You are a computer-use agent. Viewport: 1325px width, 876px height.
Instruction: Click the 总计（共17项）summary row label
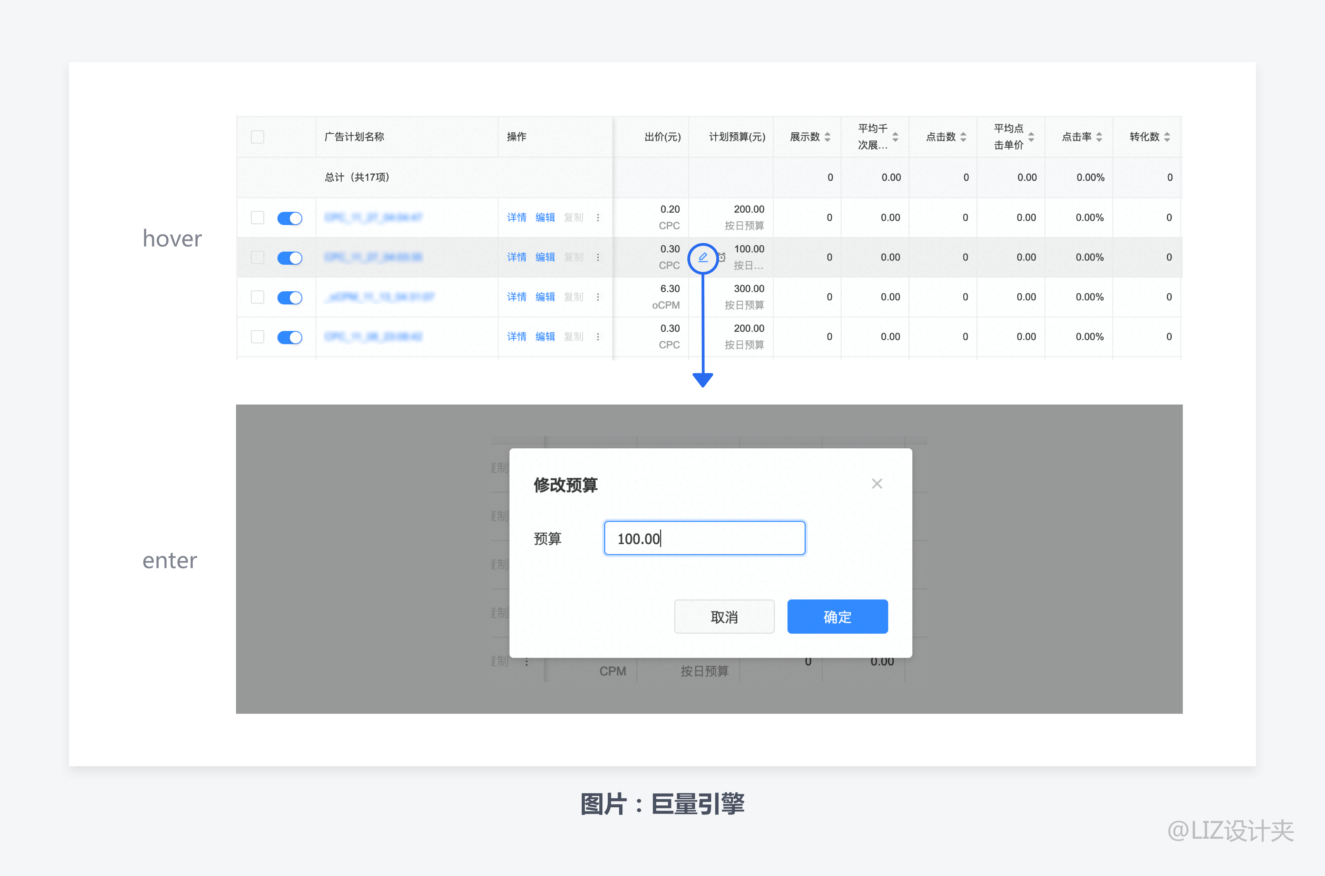pyautogui.click(x=357, y=177)
